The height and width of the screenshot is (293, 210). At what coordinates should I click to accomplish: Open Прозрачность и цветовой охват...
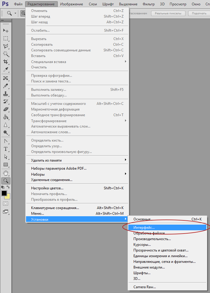(167, 250)
